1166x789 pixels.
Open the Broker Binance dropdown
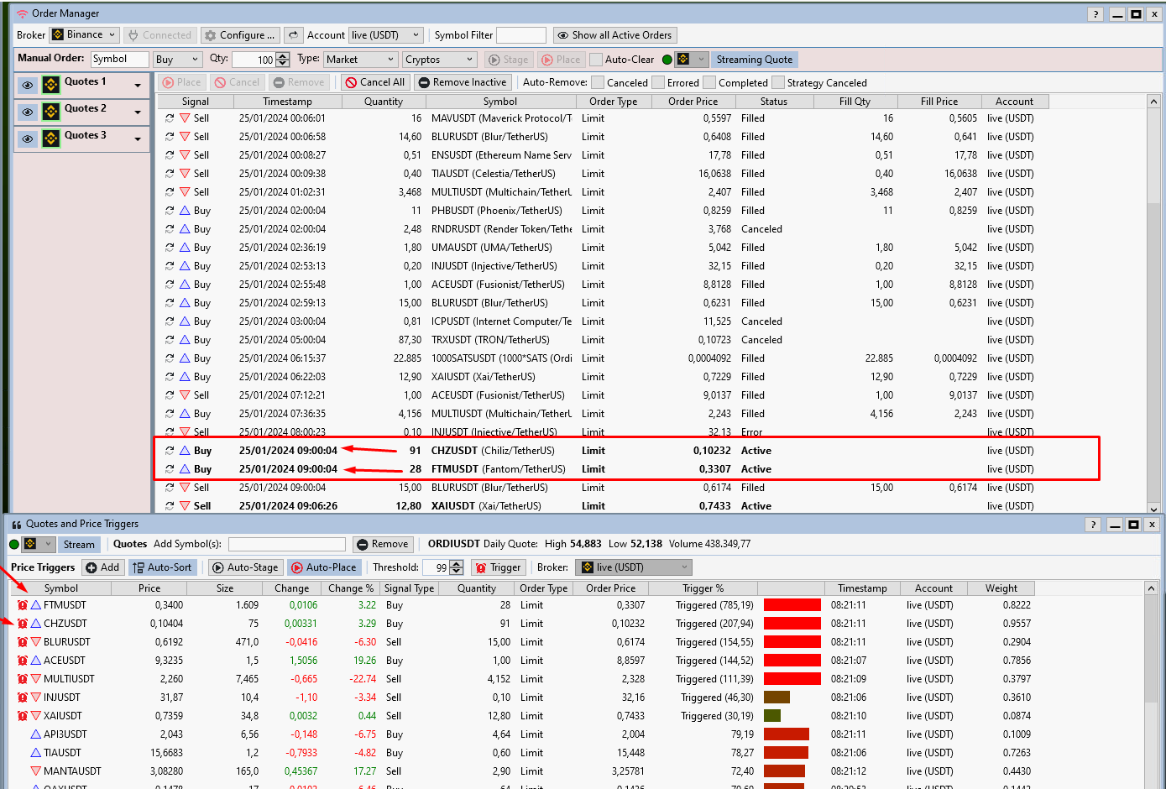coord(84,34)
